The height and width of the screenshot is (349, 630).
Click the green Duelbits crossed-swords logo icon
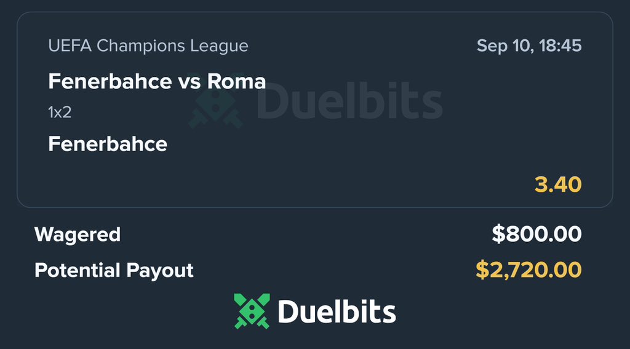(252, 312)
